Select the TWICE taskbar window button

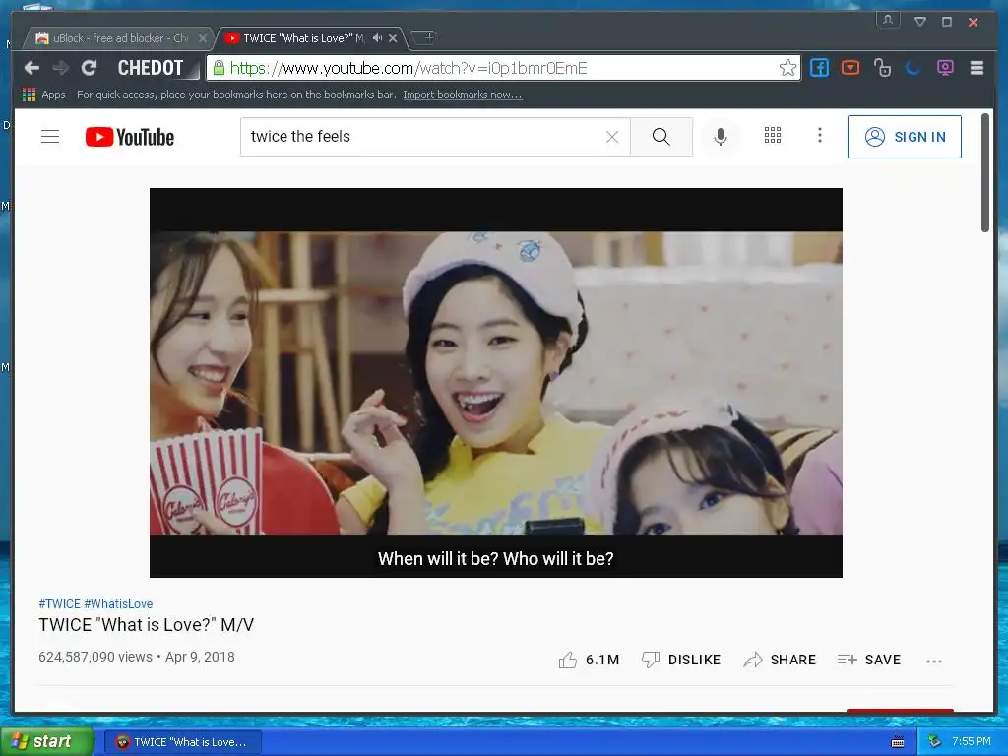tap(183, 742)
